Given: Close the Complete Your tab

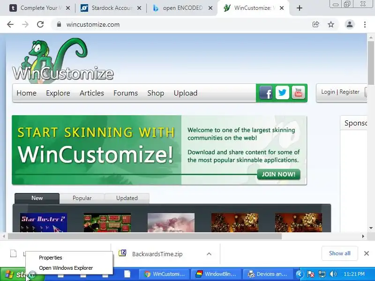Looking at the screenshot, I should pos(68,8).
